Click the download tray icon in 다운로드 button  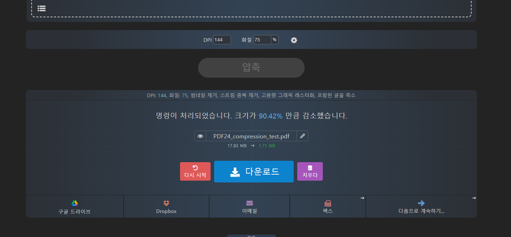[235, 172]
